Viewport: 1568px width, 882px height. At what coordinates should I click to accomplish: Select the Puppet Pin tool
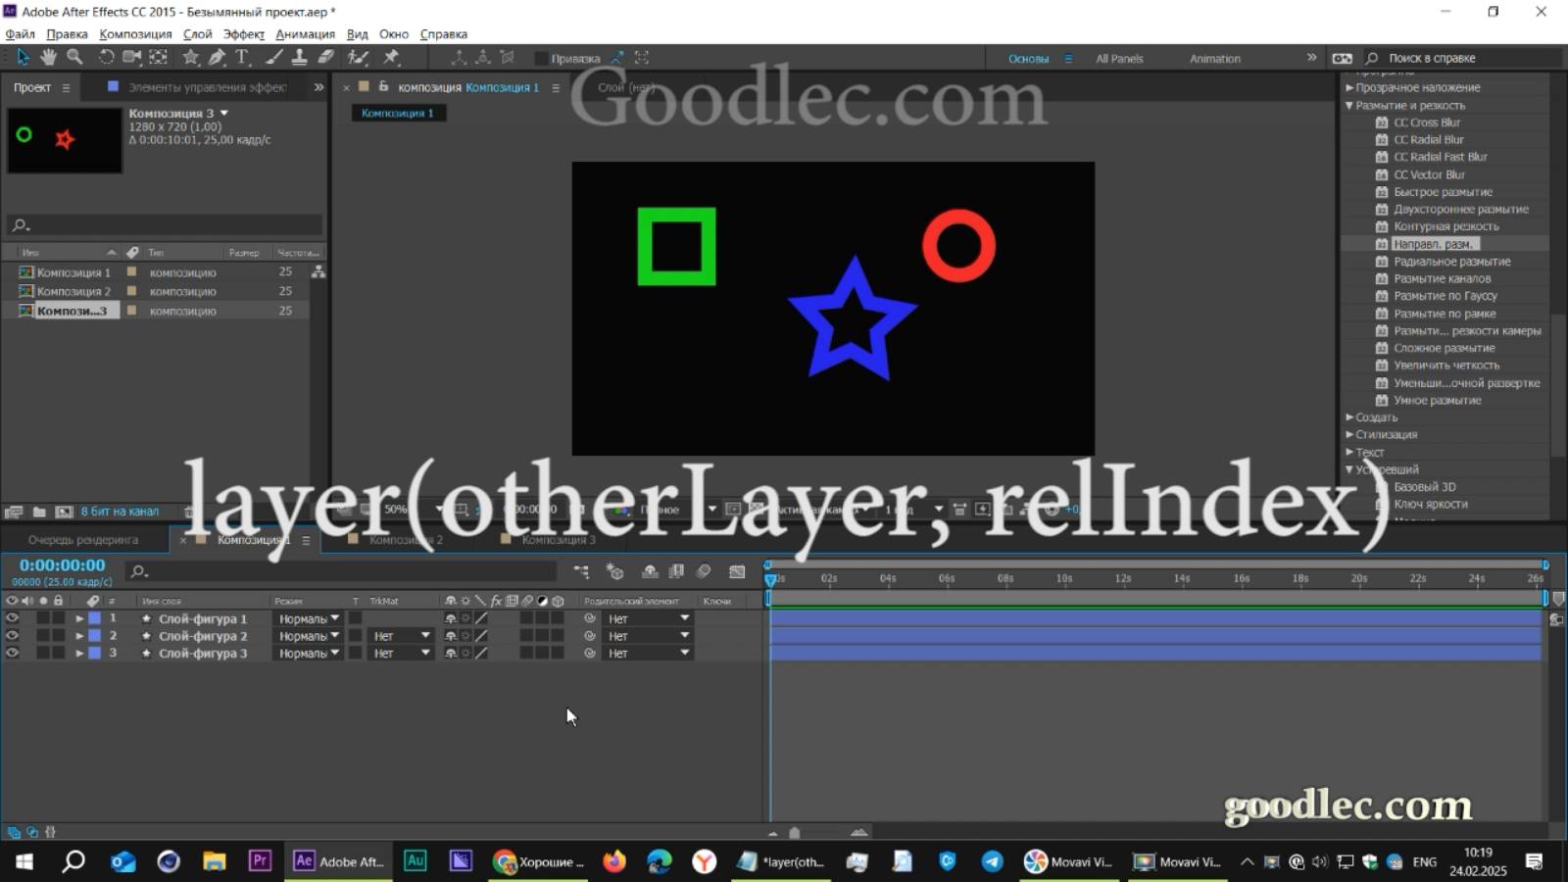pyautogui.click(x=391, y=57)
